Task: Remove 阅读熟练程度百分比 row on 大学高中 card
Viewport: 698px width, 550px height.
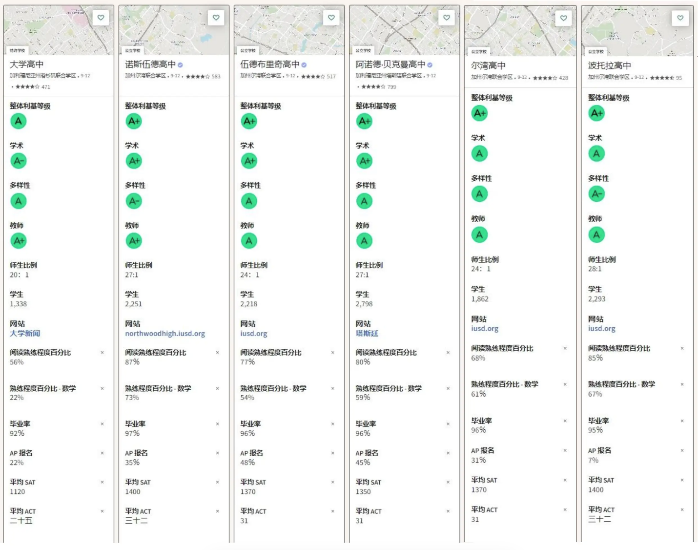Action: click(102, 353)
